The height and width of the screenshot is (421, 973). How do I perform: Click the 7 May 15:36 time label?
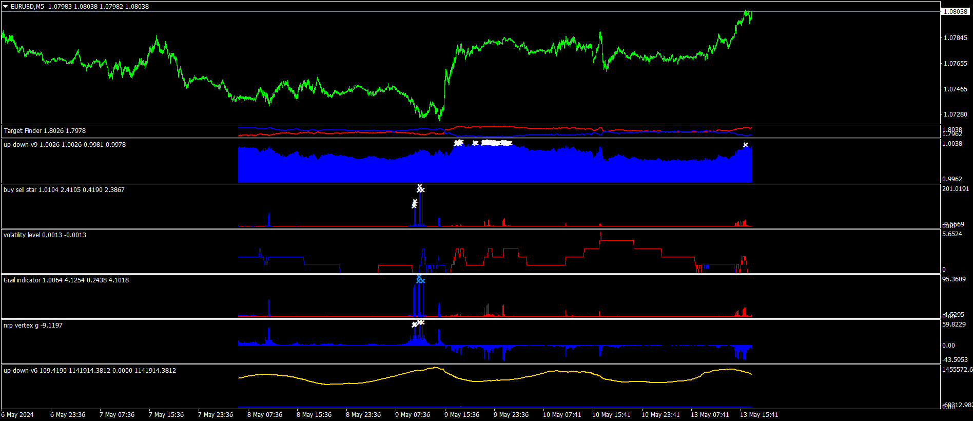(166, 415)
